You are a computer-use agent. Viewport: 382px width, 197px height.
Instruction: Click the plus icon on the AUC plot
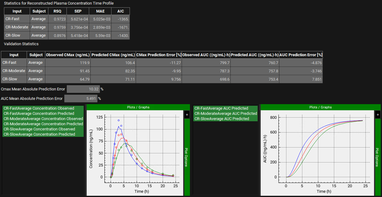(x=378, y=115)
